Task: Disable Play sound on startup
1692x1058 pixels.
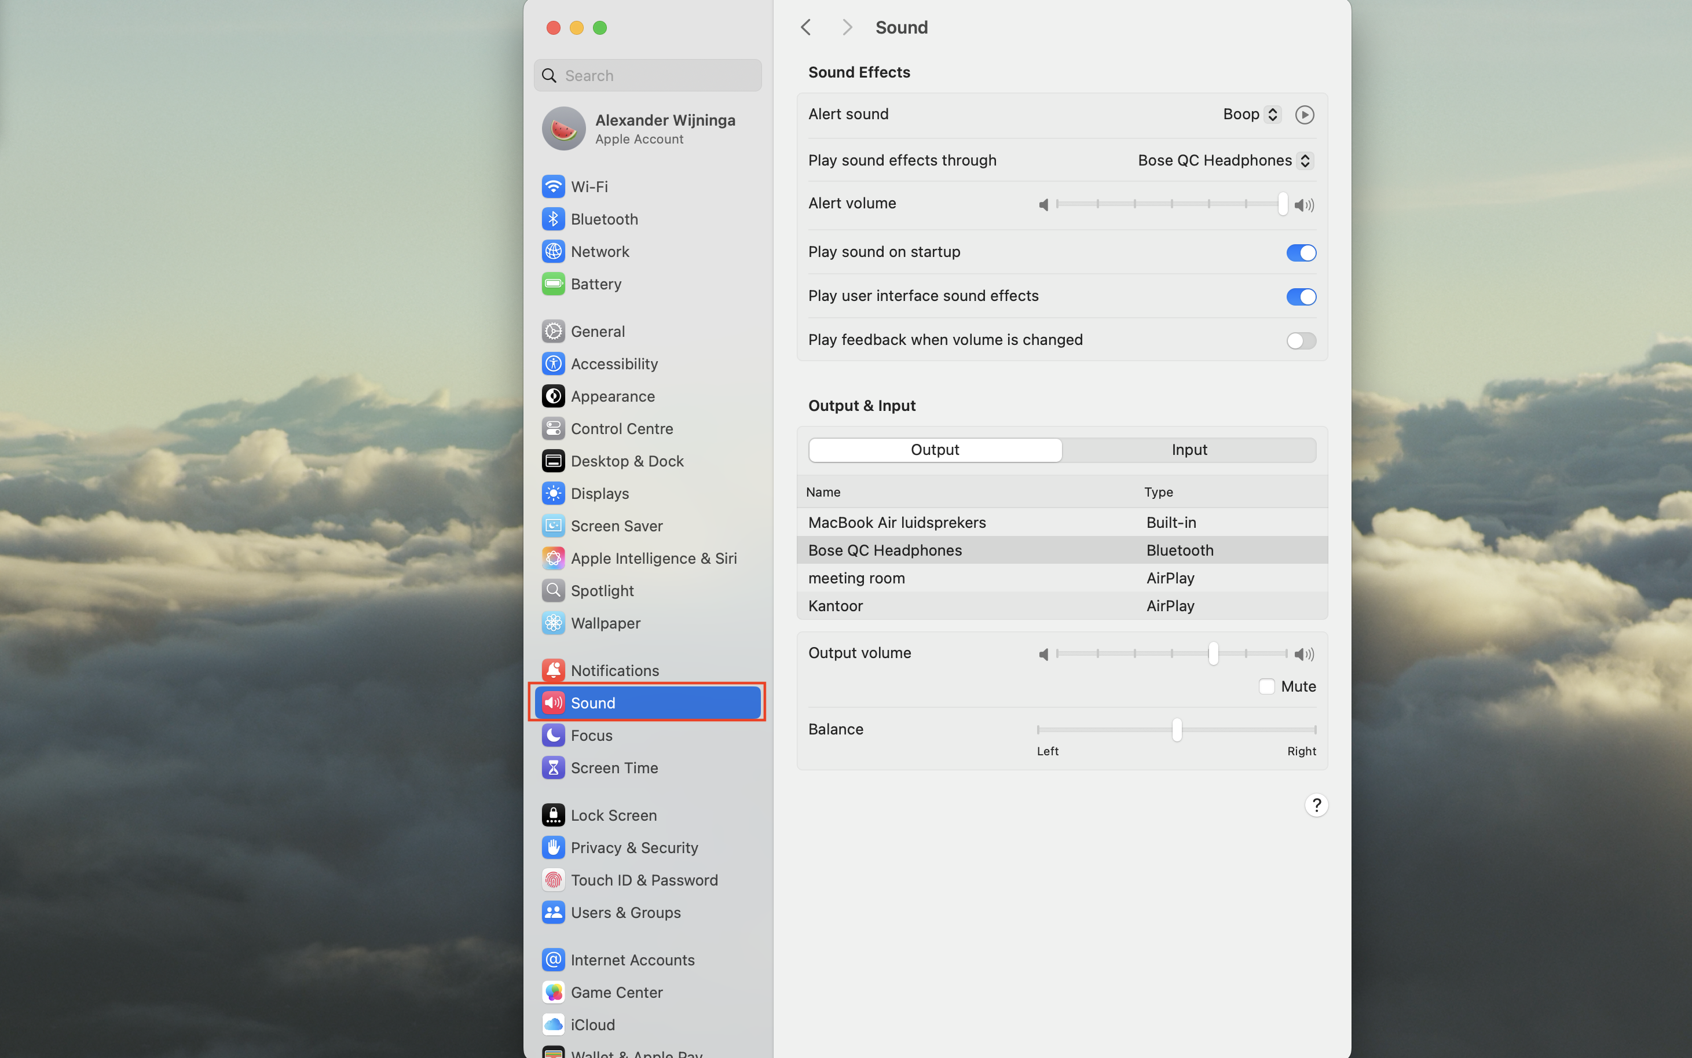Action: [1300, 252]
